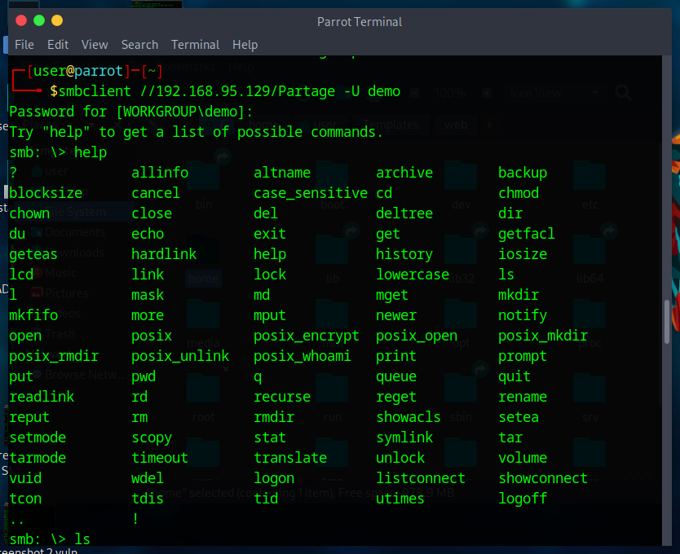
Task: Click the word 'posix_encrypt' in help output
Action: click(307, 336)
